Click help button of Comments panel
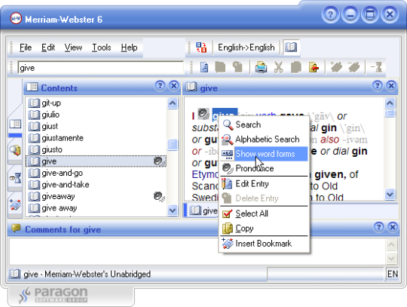Viewport: 407px width, 307px height. pyautogui.click(x=379, y=227)
